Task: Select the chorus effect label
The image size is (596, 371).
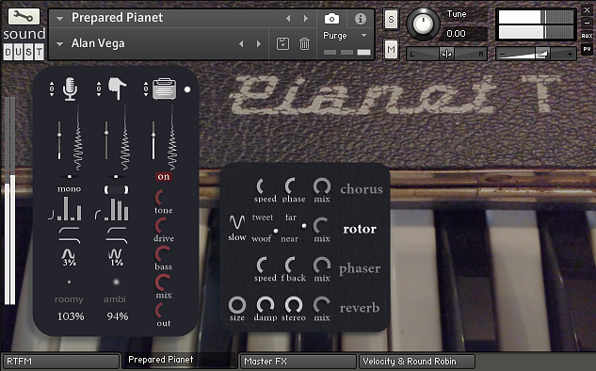Action: [x=362, y=189]
